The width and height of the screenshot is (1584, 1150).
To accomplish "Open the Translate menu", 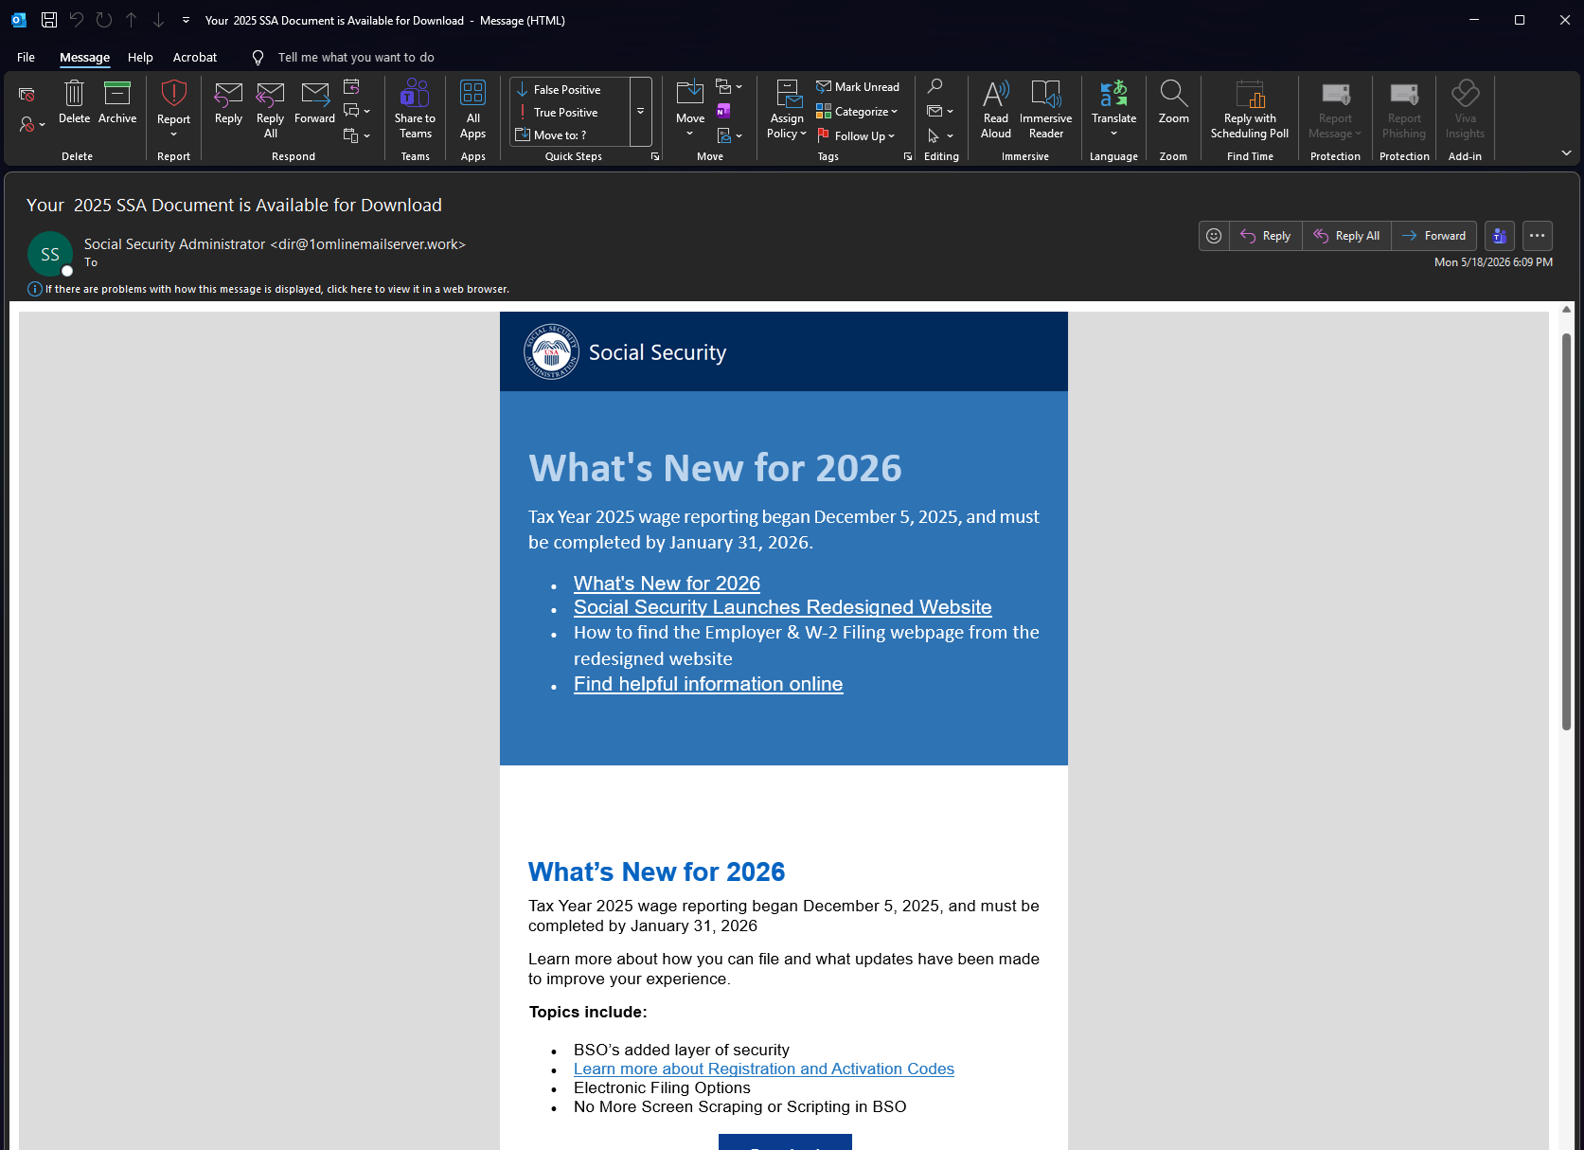I will pyautogui.click(x=1114, y=109).
